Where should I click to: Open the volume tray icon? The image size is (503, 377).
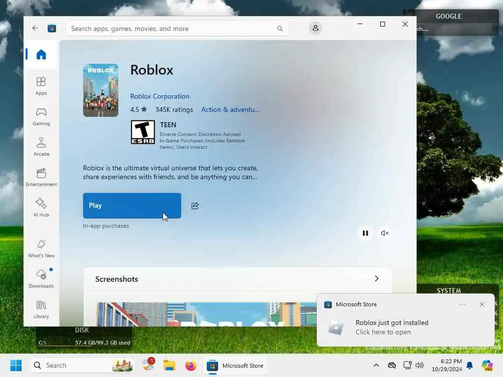[x=419, y=365]
